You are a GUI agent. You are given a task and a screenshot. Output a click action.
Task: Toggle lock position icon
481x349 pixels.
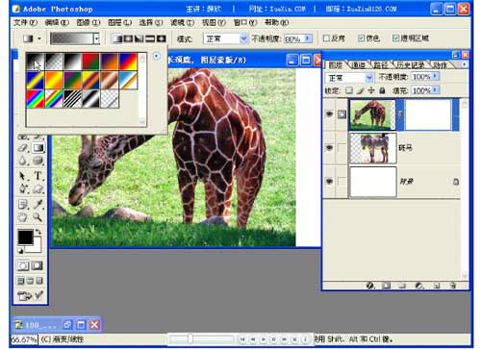[x=371, y=90]
